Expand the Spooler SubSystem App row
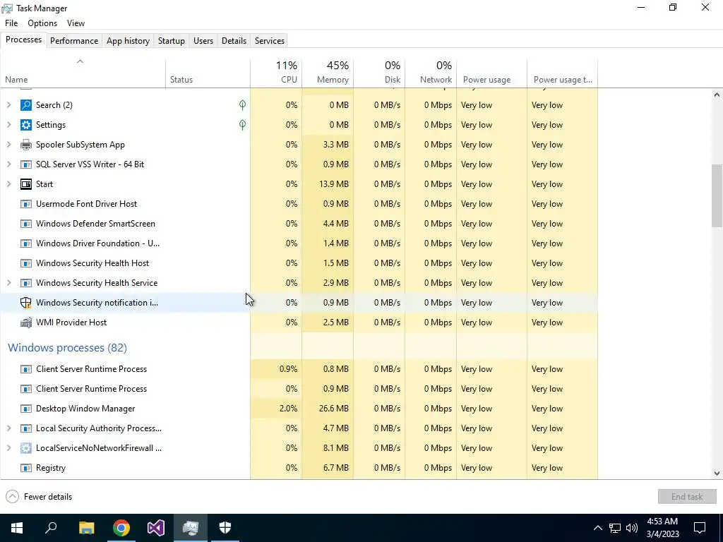This screenshot has width=723, height=542. (8, 145)
